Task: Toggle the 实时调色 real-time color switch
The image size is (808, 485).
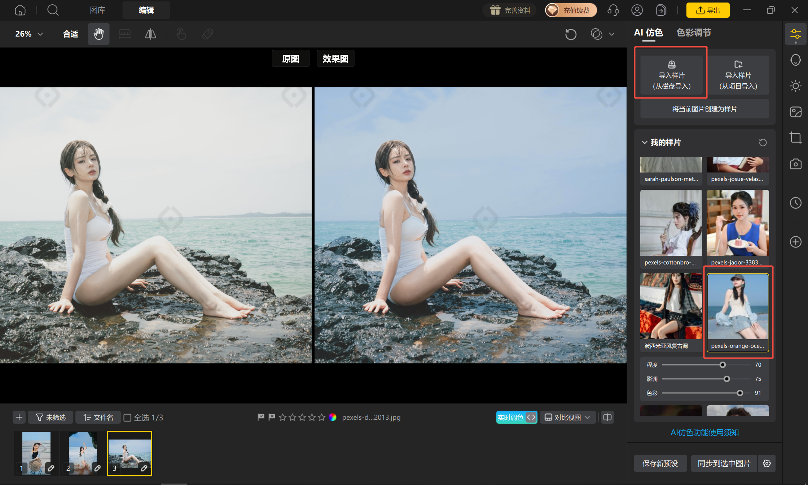Action: pyautogui.click(x=517, y=418)
